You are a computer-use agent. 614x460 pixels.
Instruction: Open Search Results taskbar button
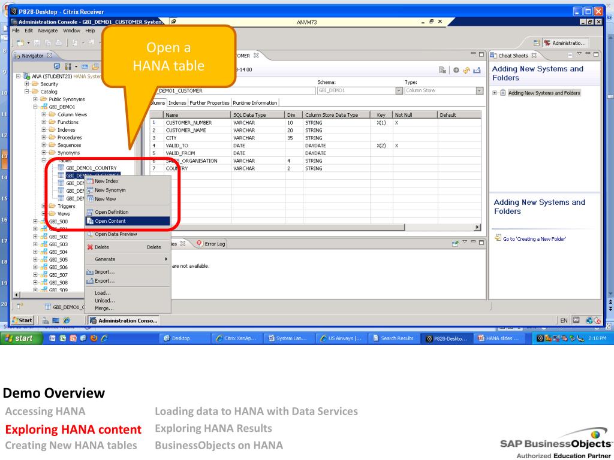coord(393,338)
